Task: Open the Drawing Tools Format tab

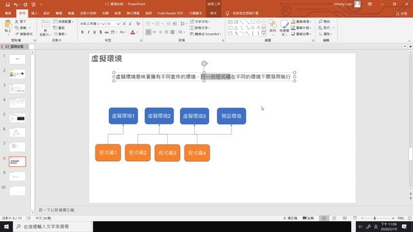Action: click(214, 13)
